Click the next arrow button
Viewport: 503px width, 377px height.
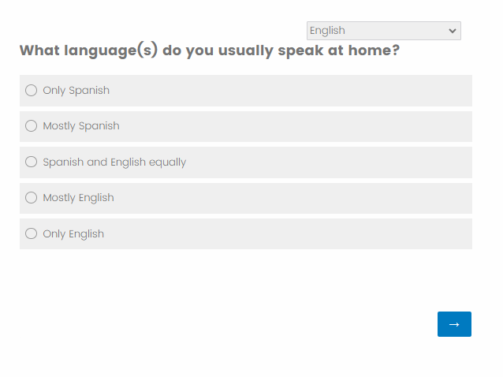[454, 324]
